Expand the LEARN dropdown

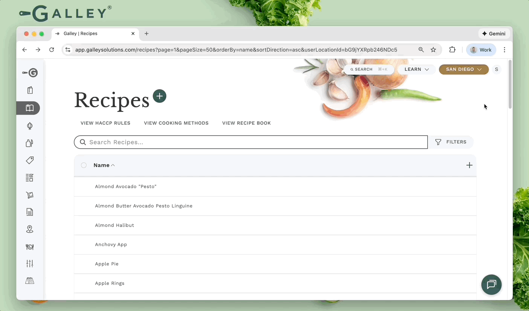coord(416,69)
